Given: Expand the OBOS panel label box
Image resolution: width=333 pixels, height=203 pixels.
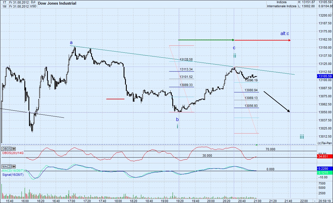Looking at the screenshot, I should (x=6, y=149).
